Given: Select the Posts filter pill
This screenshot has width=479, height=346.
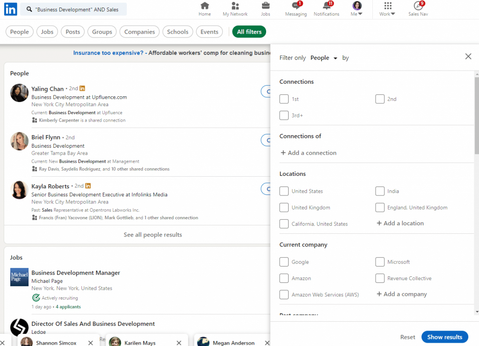Looking at the screenshot, I should pos(73,32).
